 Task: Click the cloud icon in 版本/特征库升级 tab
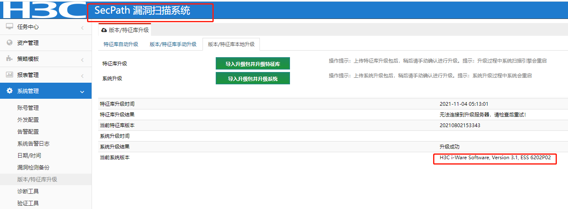[104, 30]
